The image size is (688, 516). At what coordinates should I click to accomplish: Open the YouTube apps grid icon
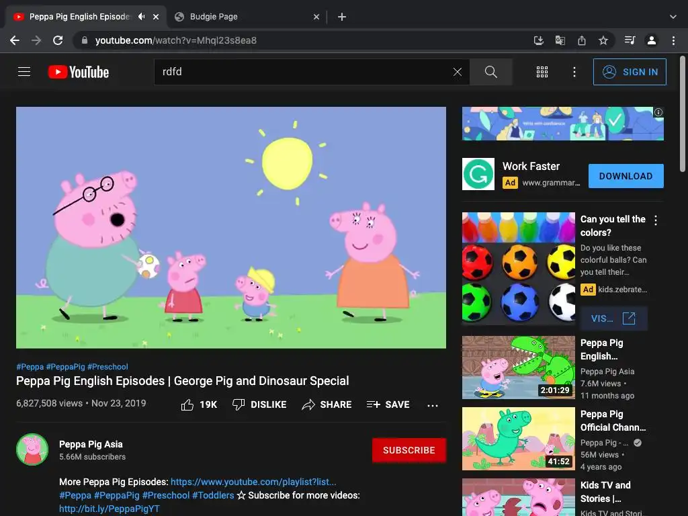click(542, 72)
